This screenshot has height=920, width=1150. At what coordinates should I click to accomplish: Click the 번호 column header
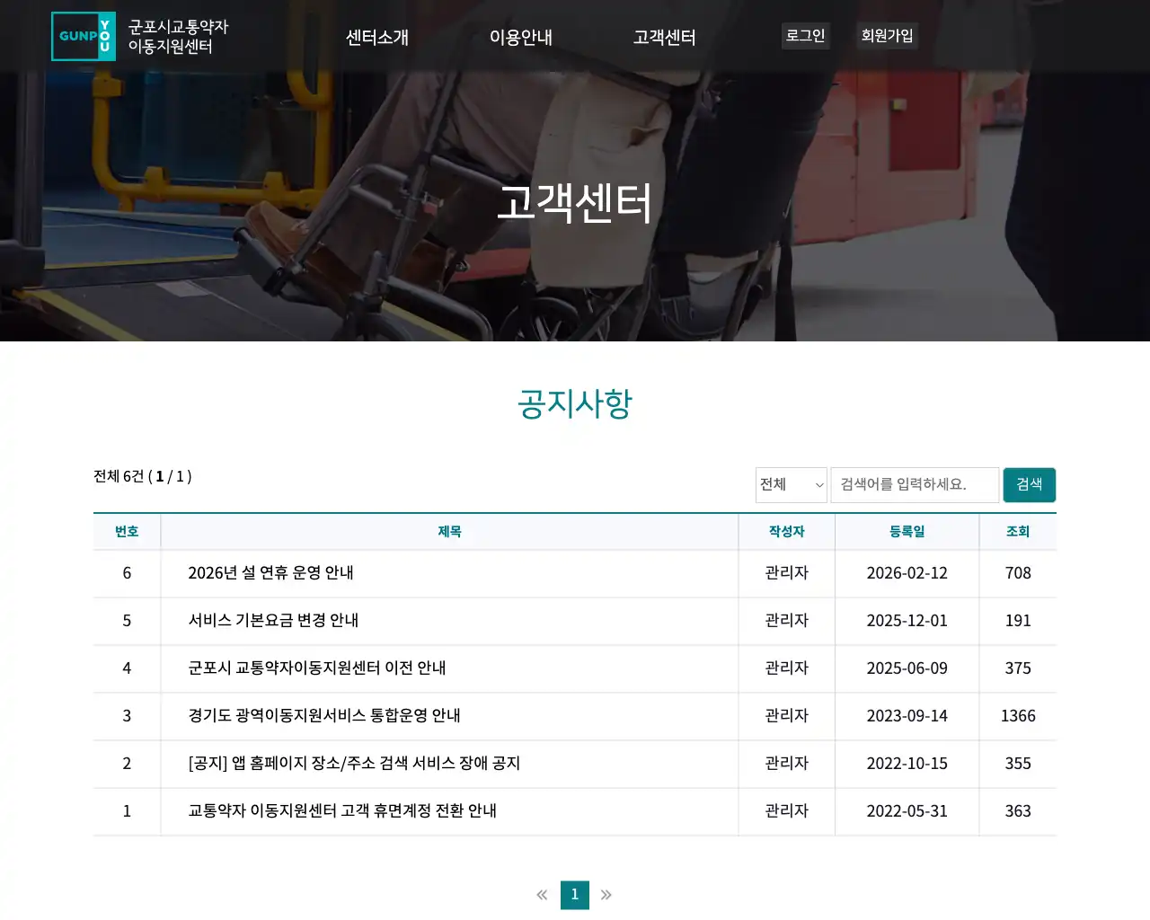click(x=127, y=532)
